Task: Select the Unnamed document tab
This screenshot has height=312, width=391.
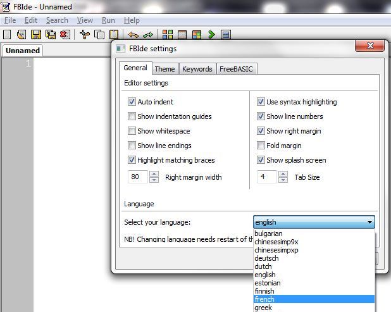Action: point(22,51)
